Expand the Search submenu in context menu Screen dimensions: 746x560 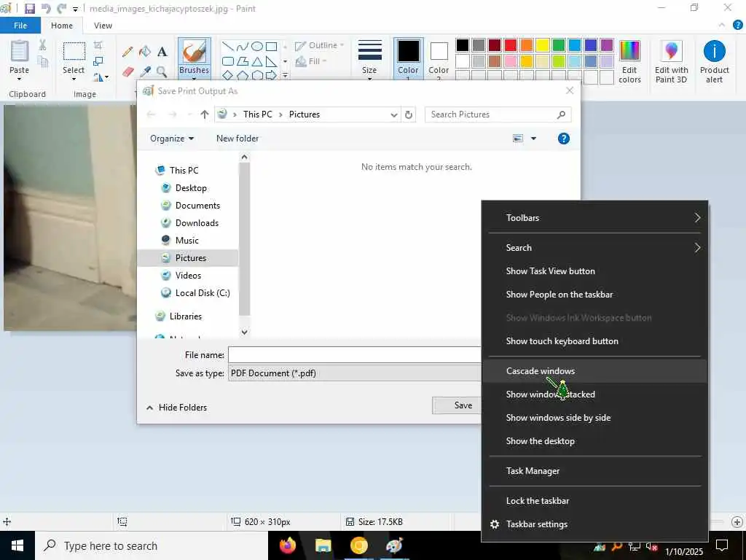click(x=594, y=248)
